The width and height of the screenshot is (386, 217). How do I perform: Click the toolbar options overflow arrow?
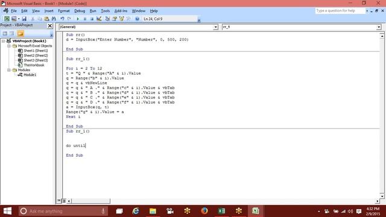(199, 20)
